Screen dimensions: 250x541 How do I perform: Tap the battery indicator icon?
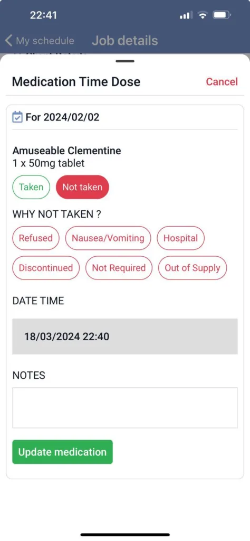[x=222, y=15]
